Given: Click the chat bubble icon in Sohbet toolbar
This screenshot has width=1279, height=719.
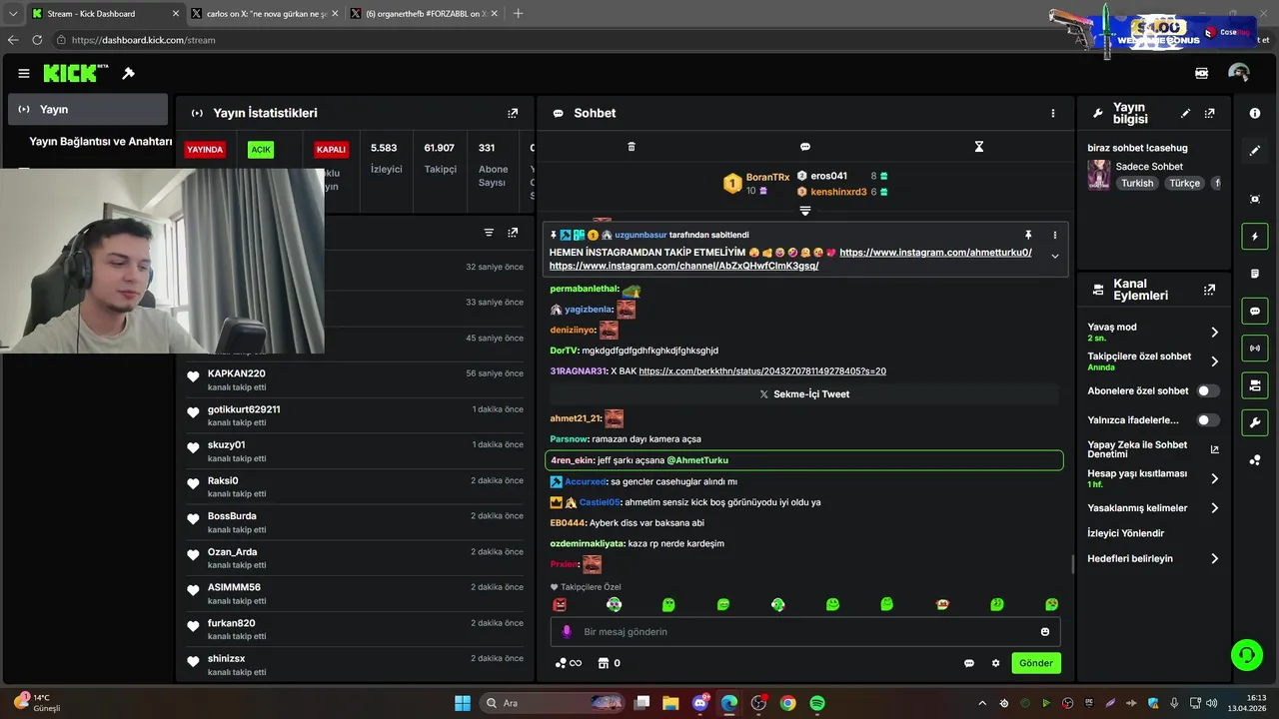Looking at the screenshot, I should (805, 147).
